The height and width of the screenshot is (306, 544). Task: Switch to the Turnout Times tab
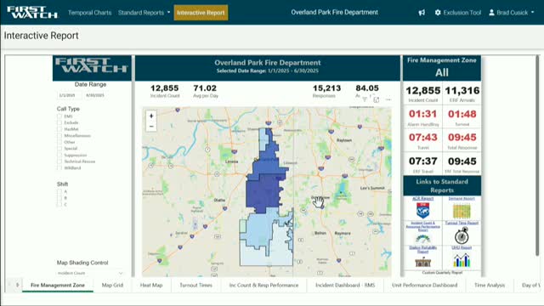click(195, 285)
